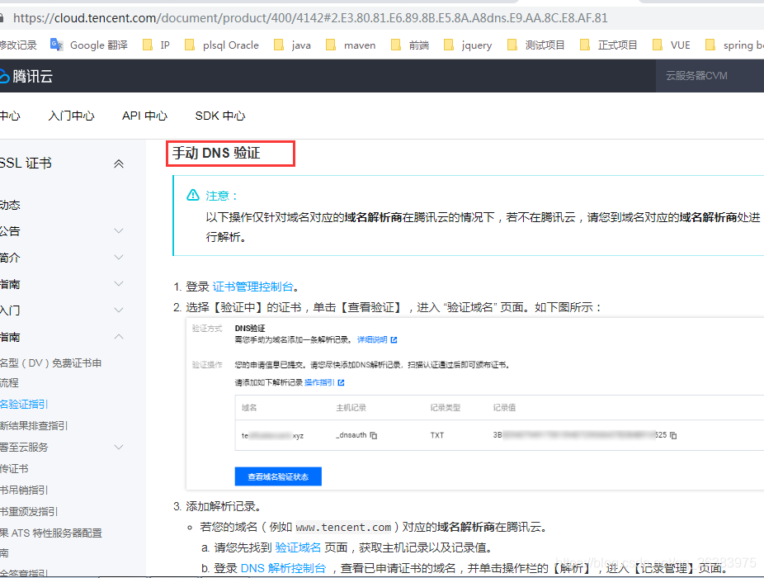Open the DV 免费证书申请流程 sidebar item

50,373
